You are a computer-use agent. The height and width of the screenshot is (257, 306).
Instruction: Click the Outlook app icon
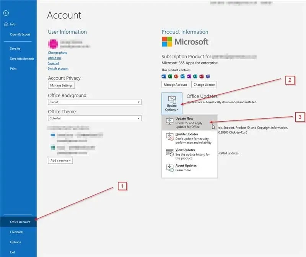point(182,76)
